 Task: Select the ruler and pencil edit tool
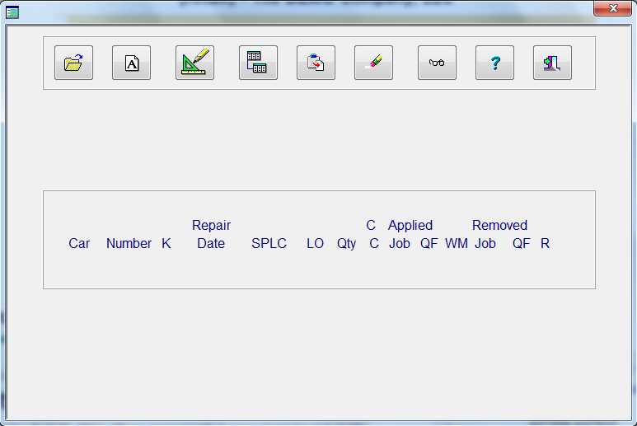(194, 63)
